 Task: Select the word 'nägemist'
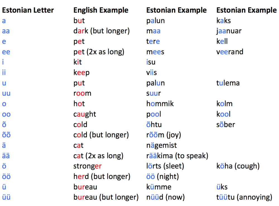click(162, 145)
